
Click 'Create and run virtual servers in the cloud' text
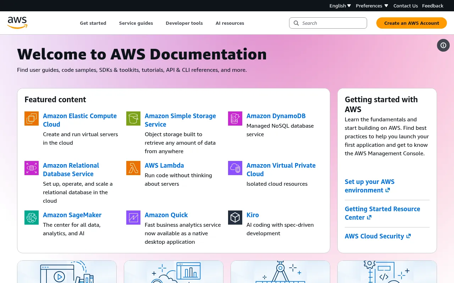81,138
